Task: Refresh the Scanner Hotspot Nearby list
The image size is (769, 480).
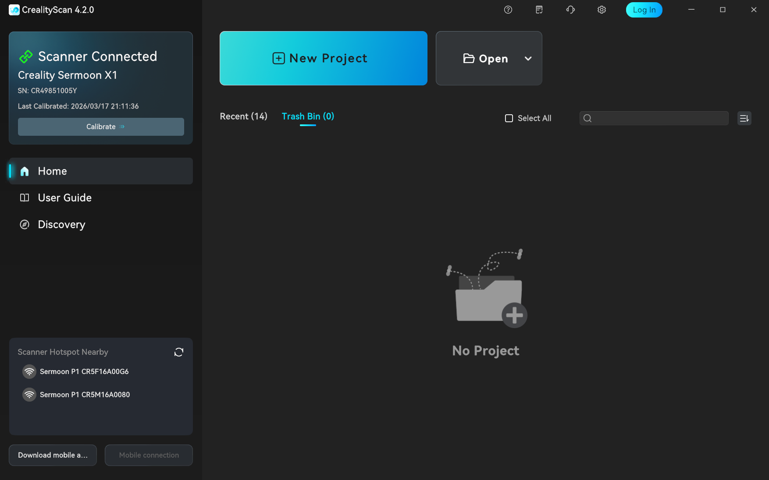Action: [x=179, y=352]
